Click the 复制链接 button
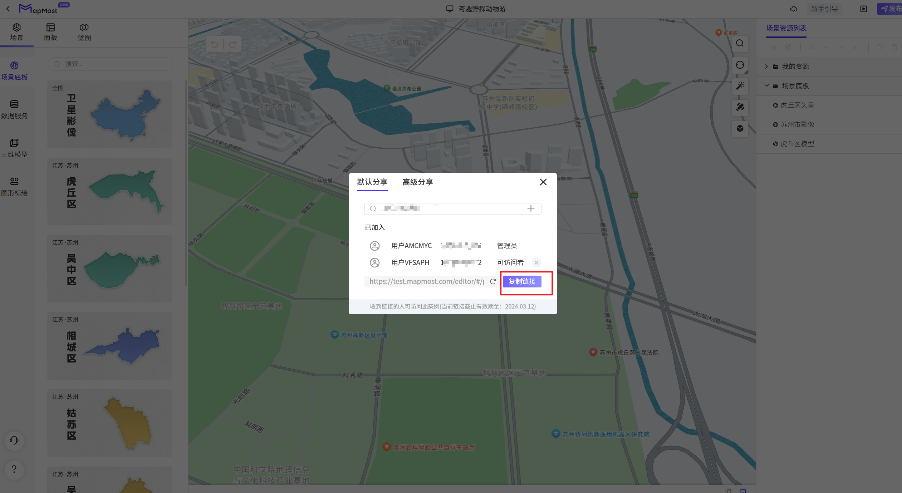Viewport: 902px width, 493px height. point(522,281)
